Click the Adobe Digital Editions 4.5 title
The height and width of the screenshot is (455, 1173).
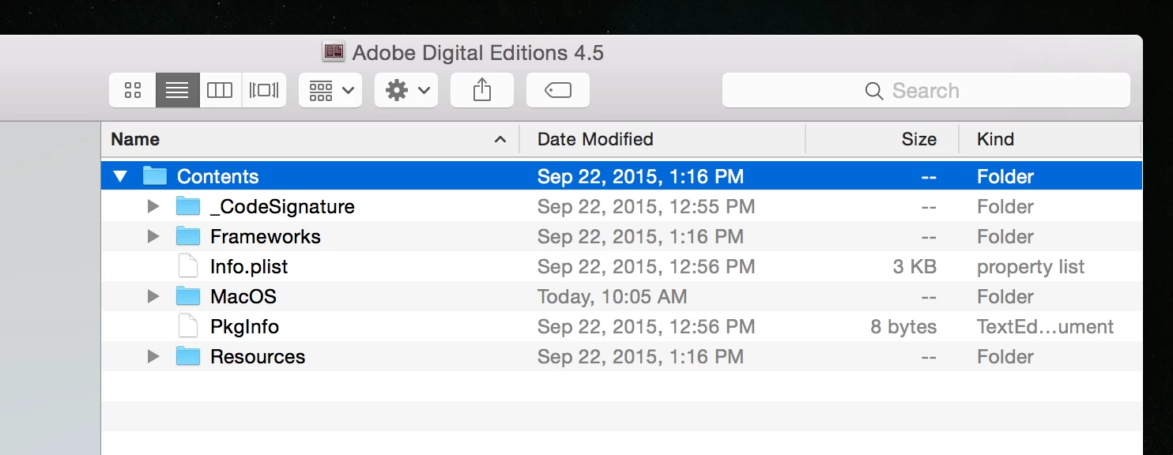tap(478, 53)
